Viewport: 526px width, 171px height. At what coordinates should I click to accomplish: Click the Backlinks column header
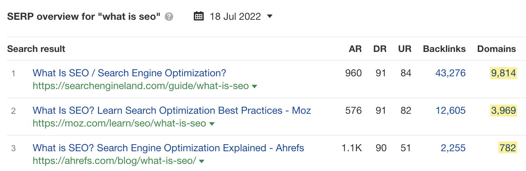(x=444, y=49)
